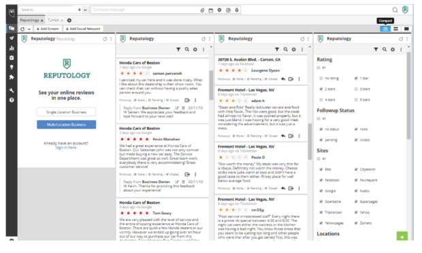The width and height of the screenshot is (422, 253).
Task: Click the top-right search magnifier icon
Action: pyautogui.click(x=395, y=10)
